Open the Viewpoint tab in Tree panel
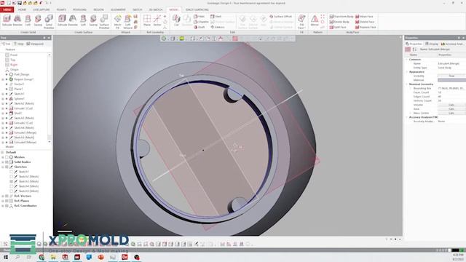Viewport: 466px width, 262px height. pyautogui.click(x=35, y=44)
